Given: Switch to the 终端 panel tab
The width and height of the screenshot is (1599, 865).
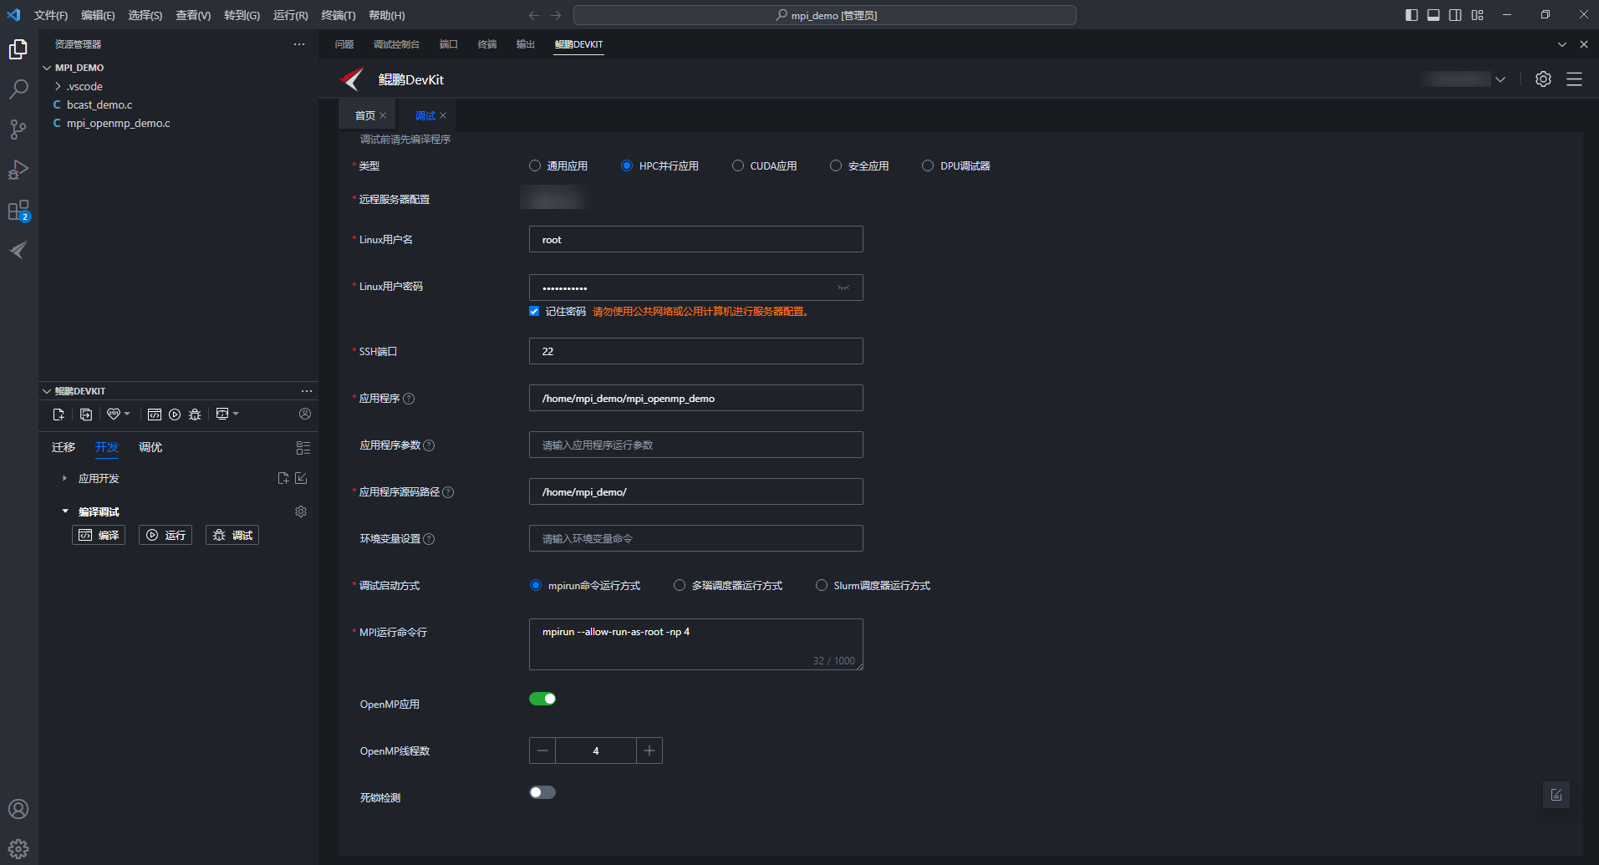Looking at the screenshot, I should pyautogui.click(x=487, y=44).
